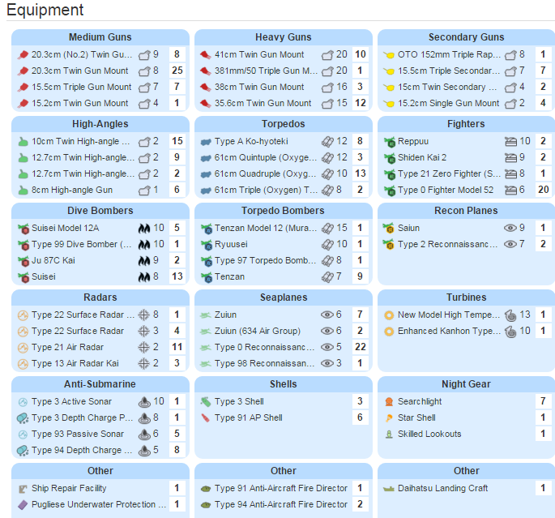Image resolution: width=555 pixels, height=518 pixels.
Task: Click the firepower stat icon in 35.6cm Twin Gun row
Action: click(x=327, y=104)
